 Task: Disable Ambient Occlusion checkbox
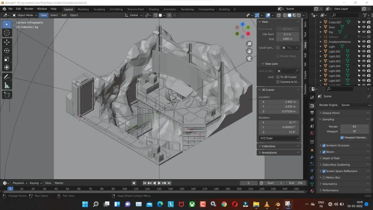click(324, 146)
